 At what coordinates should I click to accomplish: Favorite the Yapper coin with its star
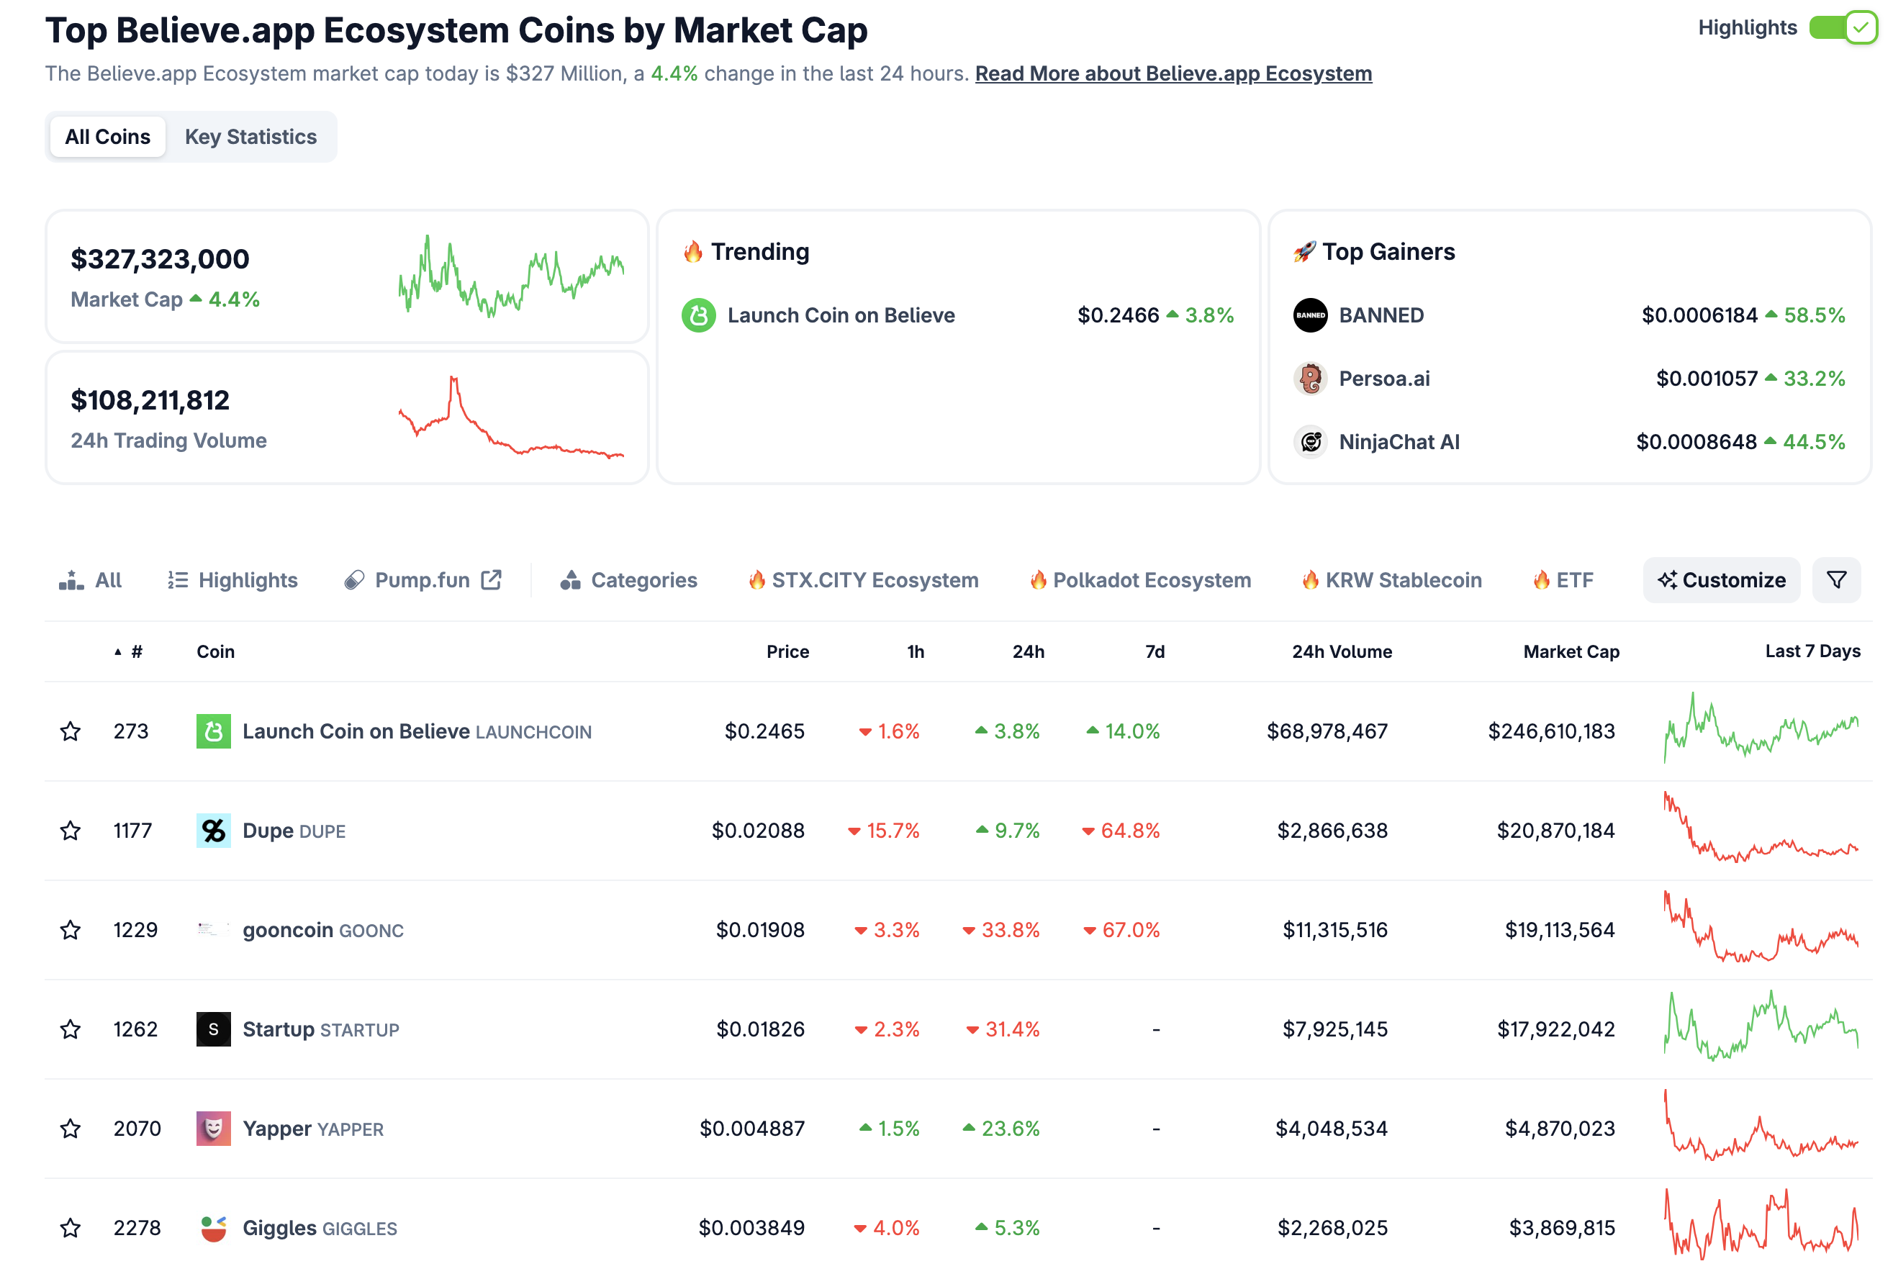pos(71,1128)
